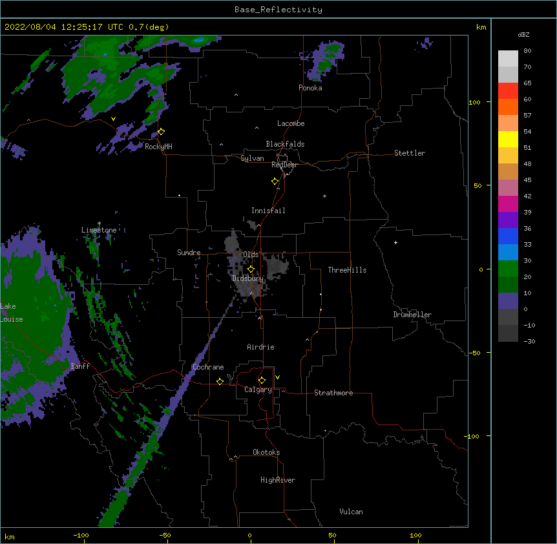Click the asterisk marker east of Innisfail
The image size is (557, 544).
tap(324, 196)
